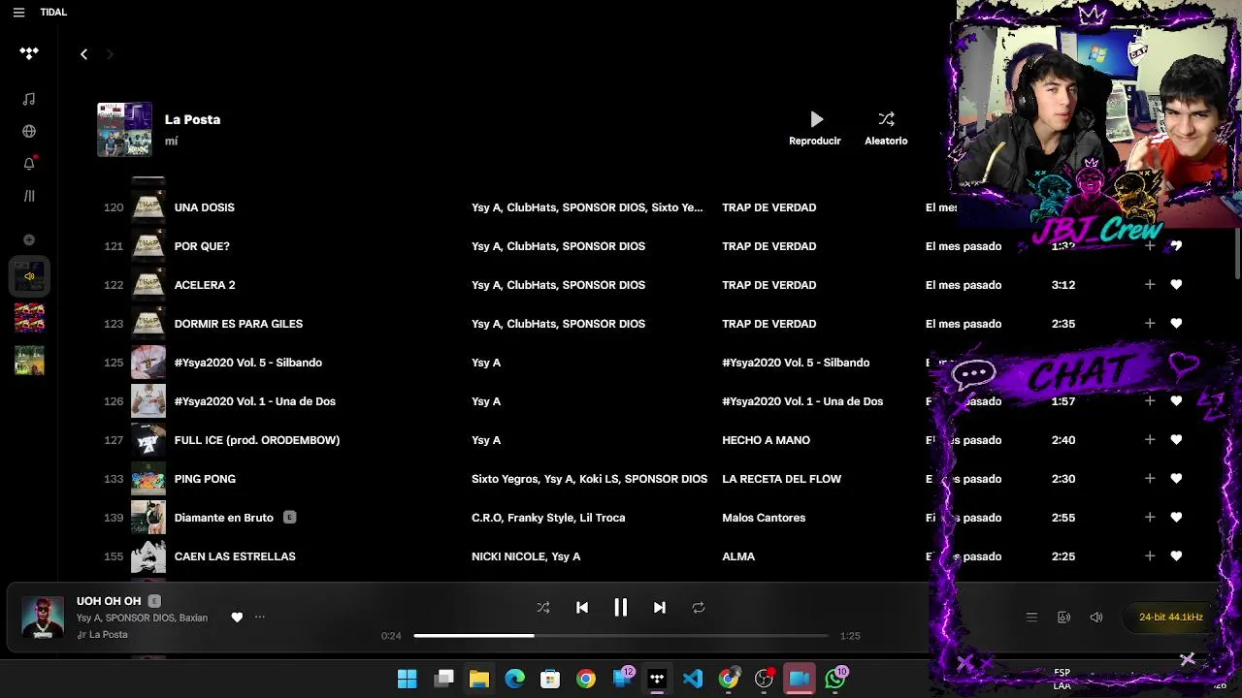This screenshot has height=698, width=1242.
Task: Open Windows Start menu
Action: click(408, 679)
